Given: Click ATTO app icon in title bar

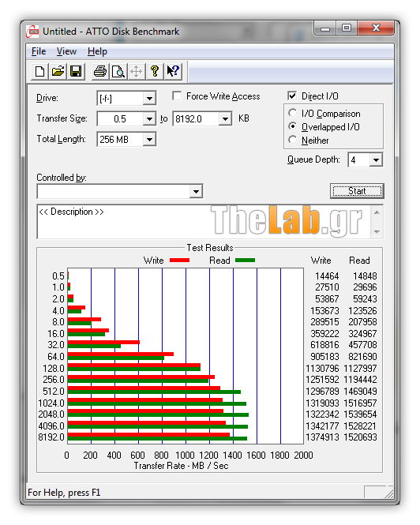Looking at the screenshot, I should 32,32.
